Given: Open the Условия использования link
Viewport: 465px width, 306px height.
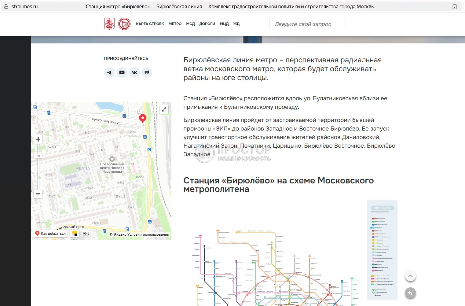Looking at the screenshot, I should point(148,235).
